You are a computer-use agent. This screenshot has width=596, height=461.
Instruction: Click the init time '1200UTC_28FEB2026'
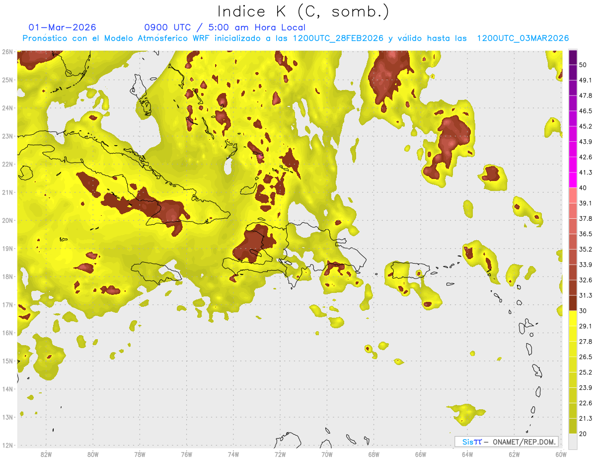pyautogui.click(x=337, y=38)
